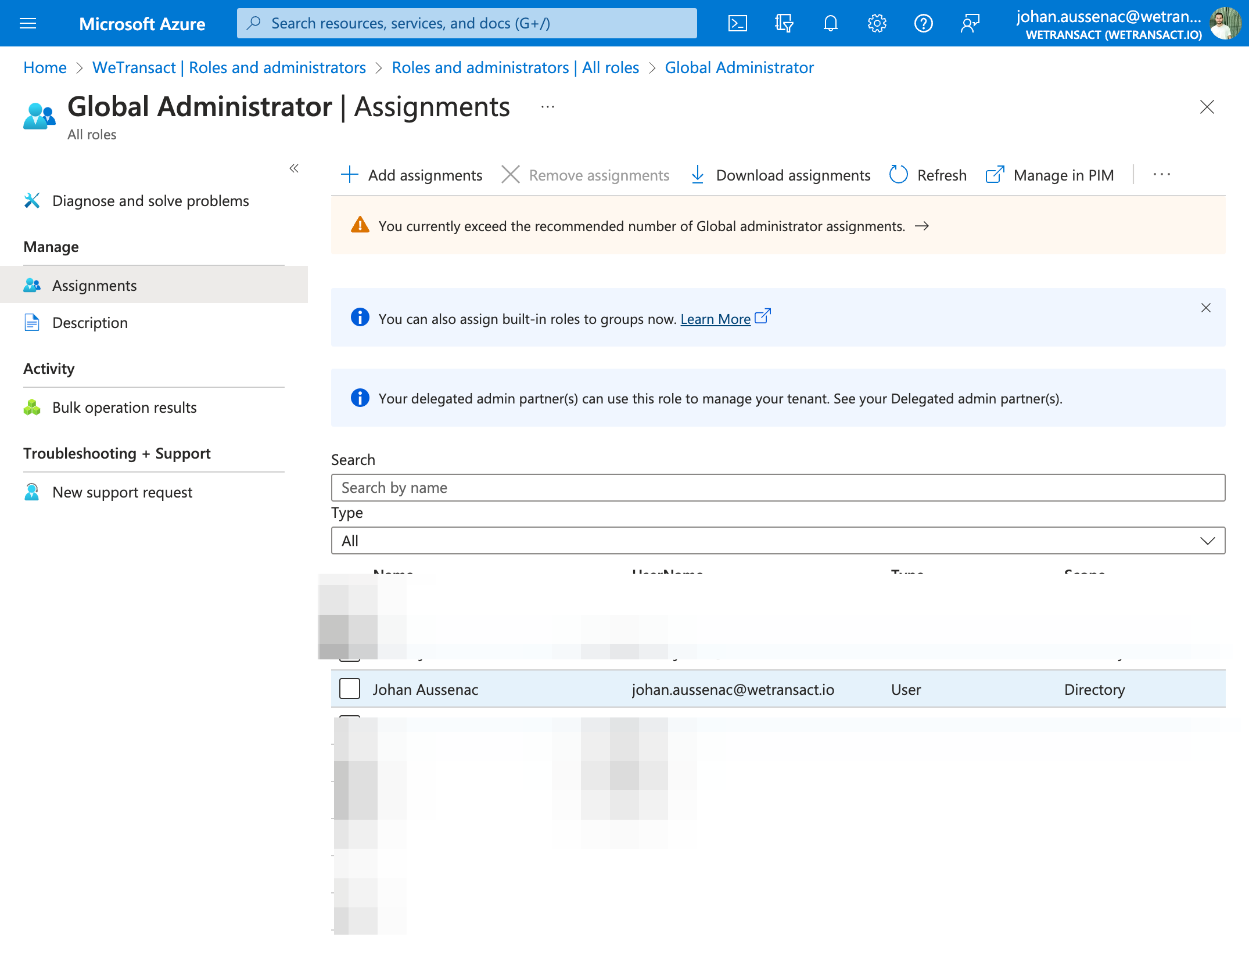Click the Directory scope cell
The height and width of the screenshot is (966, 1249).
[1094, 690]
